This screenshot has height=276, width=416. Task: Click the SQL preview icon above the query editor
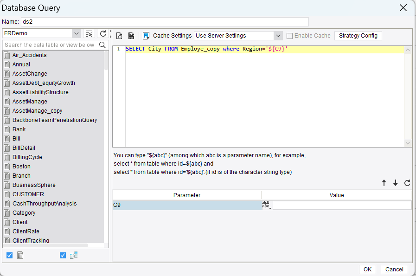(x=119, y=35)
